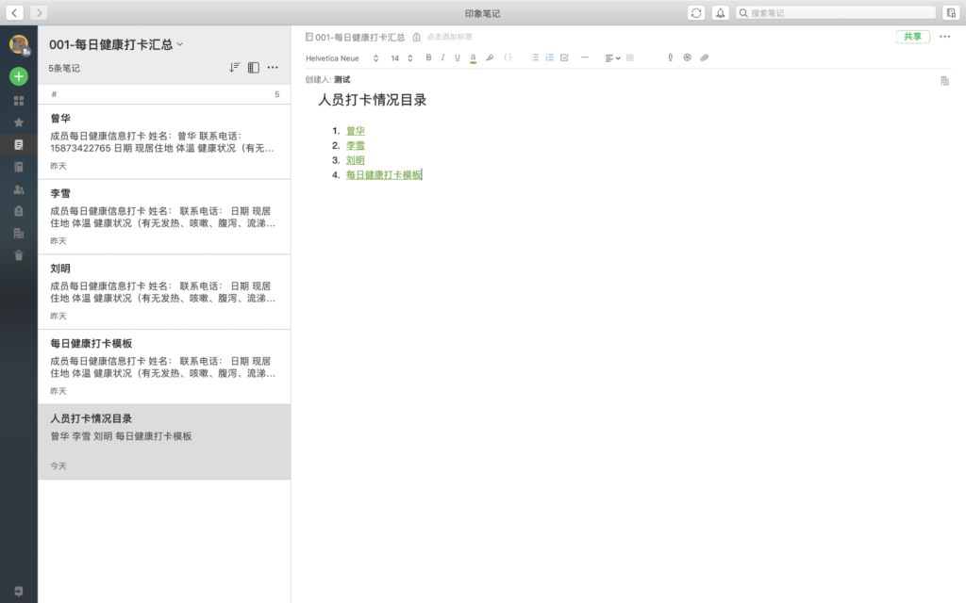This screenshot has height=603, width=966.
Task: Open the Notebooks section in sidebar
Action: tap(19, 167)
